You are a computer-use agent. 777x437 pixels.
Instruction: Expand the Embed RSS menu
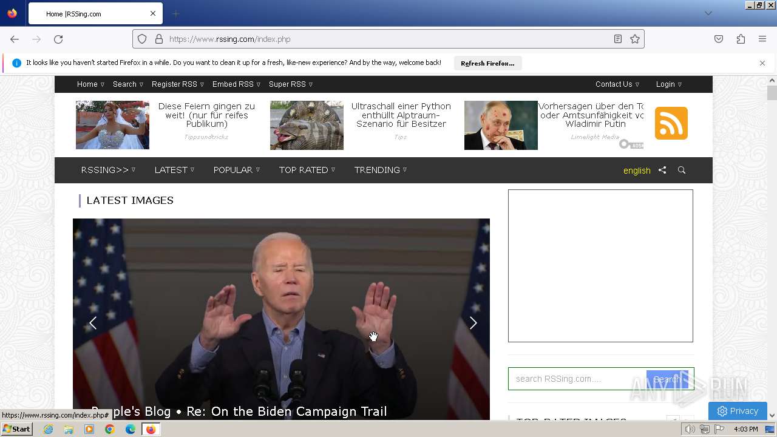pyautogui.click(x=236, y=84)
